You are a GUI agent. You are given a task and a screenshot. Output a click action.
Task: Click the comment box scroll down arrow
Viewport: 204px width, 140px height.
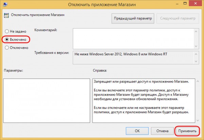coord(196,46)
